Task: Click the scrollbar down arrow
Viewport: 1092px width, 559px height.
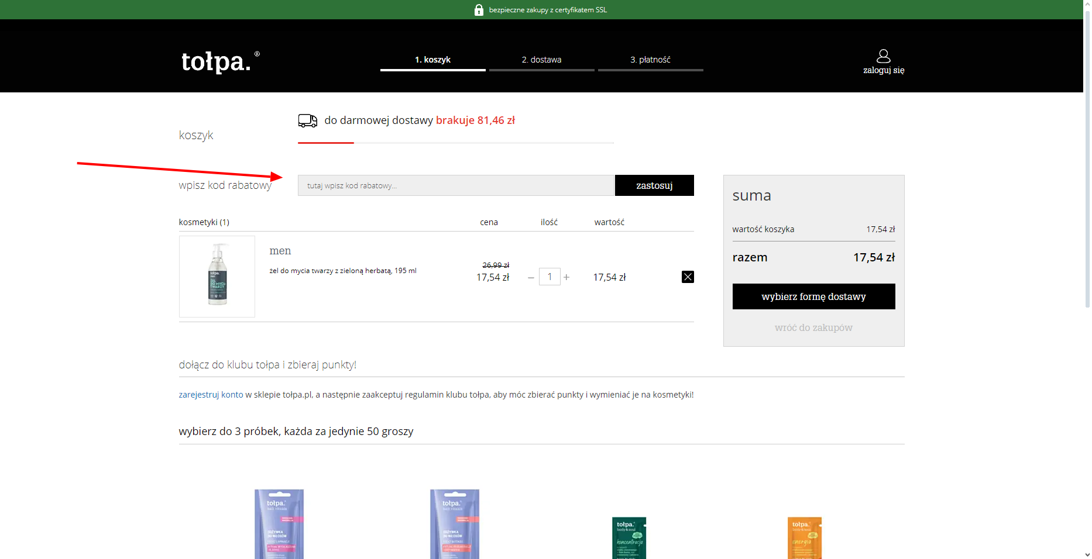Action: (x=1087, y=554)
